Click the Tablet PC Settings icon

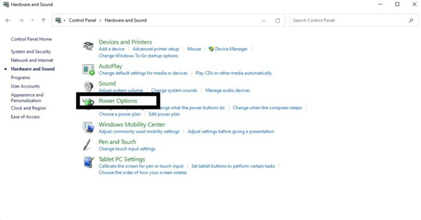[x=89, y=162]
